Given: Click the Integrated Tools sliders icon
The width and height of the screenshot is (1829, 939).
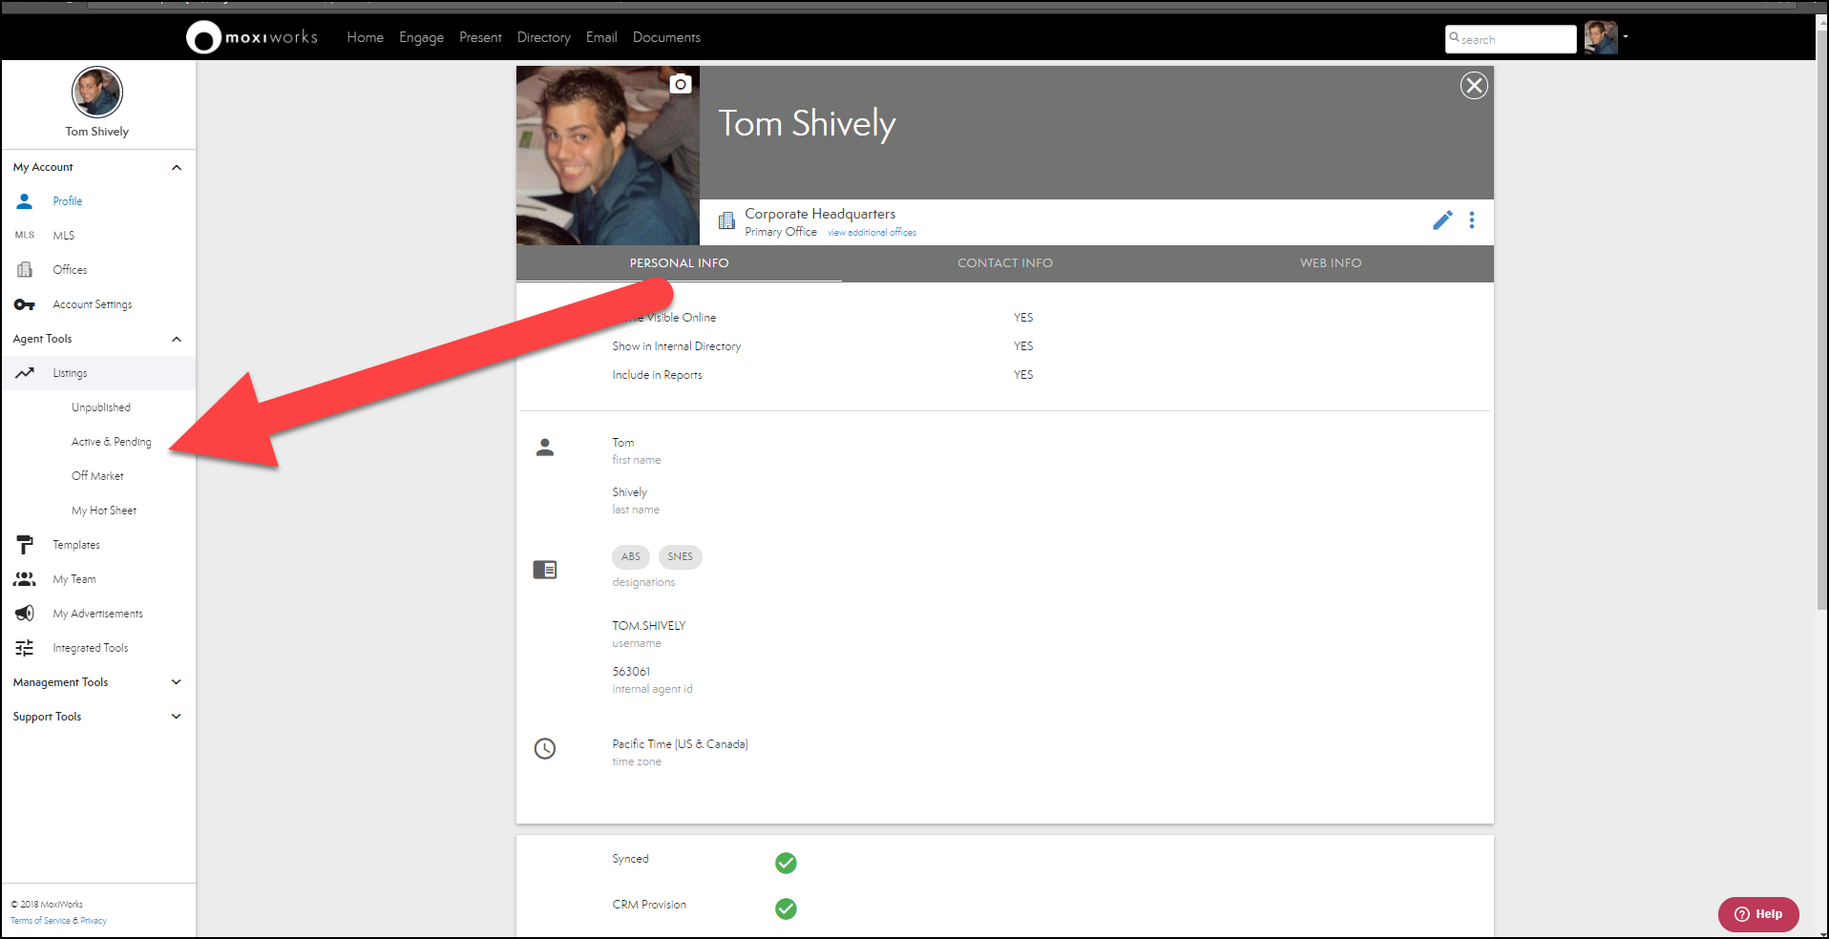Looking at the screenshot, I should (x=25, y=648).
